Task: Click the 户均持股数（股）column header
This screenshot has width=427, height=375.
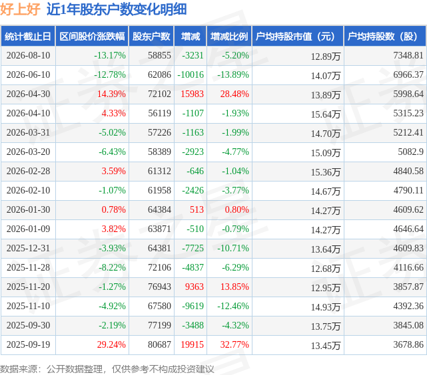Action: pyautogui.click(x=385, y=36)
